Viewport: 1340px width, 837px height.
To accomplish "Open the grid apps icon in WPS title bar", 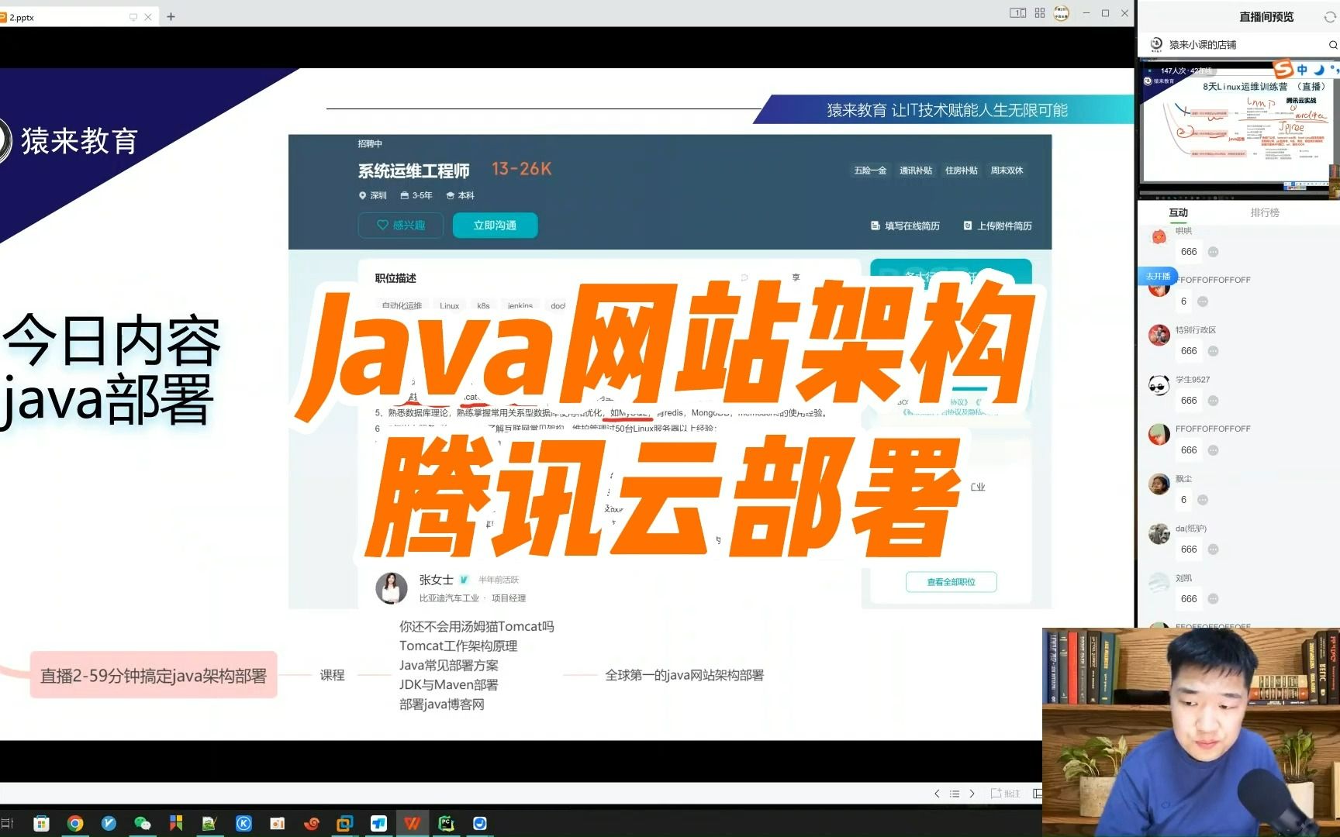I will pos(1040,13).
